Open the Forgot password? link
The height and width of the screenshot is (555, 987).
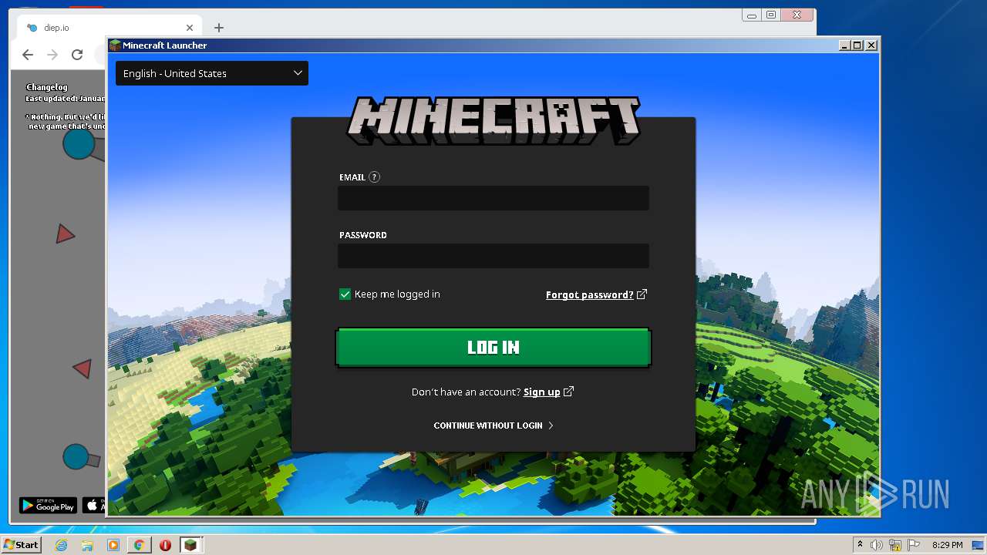click(x=590, y=294)
